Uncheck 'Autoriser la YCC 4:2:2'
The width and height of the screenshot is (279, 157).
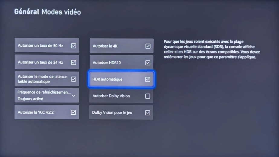pyautogui.click(x=73, y=112)
